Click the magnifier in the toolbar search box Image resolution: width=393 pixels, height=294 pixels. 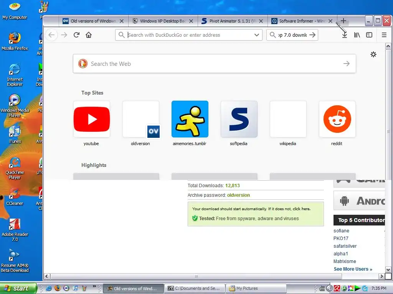click(x=273, y=35)
